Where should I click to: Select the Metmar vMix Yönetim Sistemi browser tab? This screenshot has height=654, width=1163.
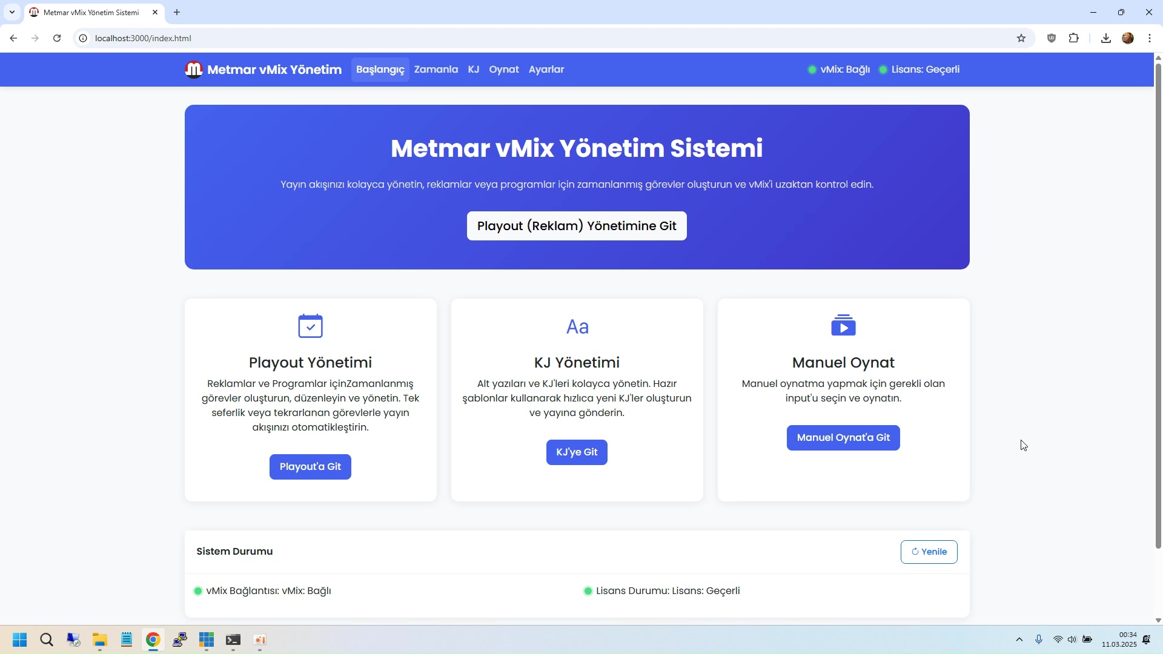point(94,12)
